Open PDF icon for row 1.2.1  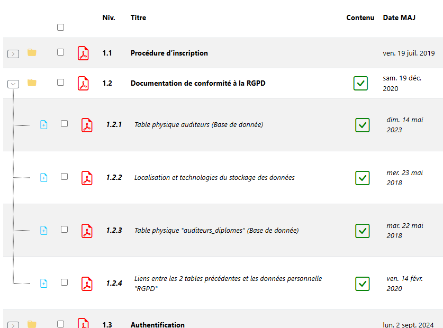coord(87,125)
